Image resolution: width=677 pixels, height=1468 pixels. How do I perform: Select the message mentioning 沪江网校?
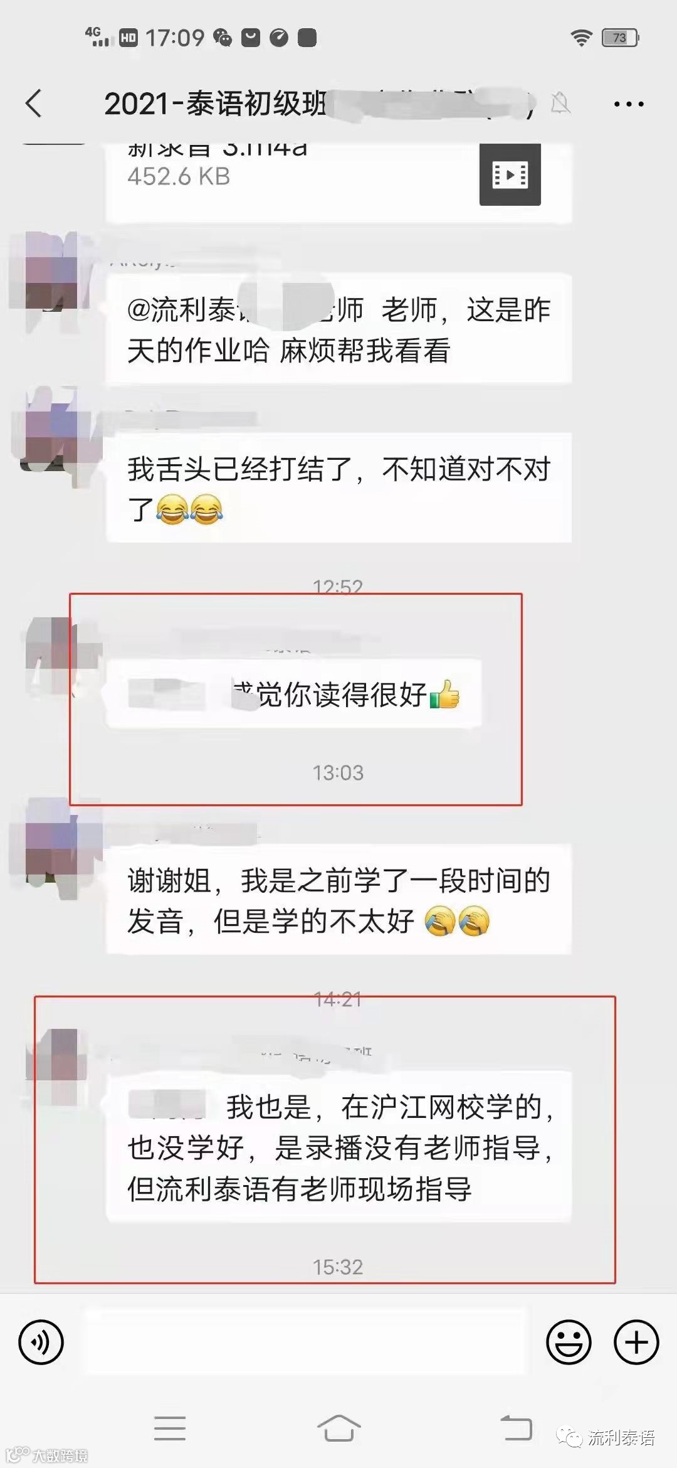(338, 1147)
